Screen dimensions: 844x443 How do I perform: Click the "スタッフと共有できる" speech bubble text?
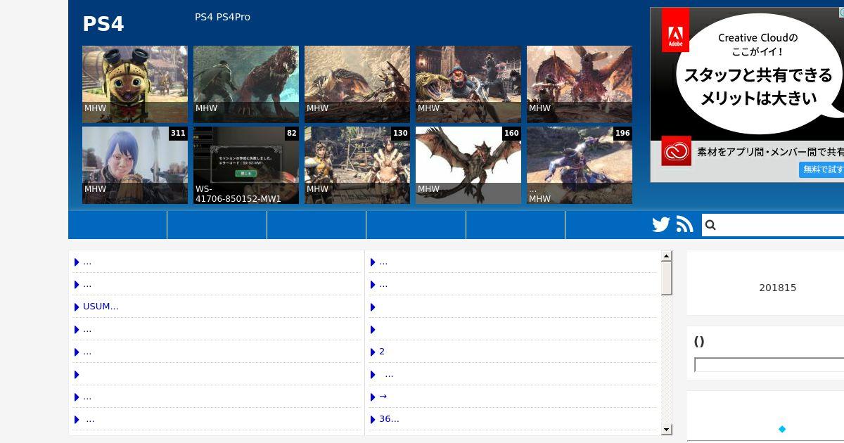(757, 75)
